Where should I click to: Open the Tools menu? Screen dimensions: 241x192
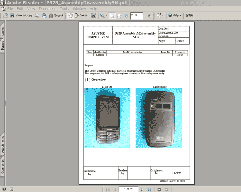64,9
